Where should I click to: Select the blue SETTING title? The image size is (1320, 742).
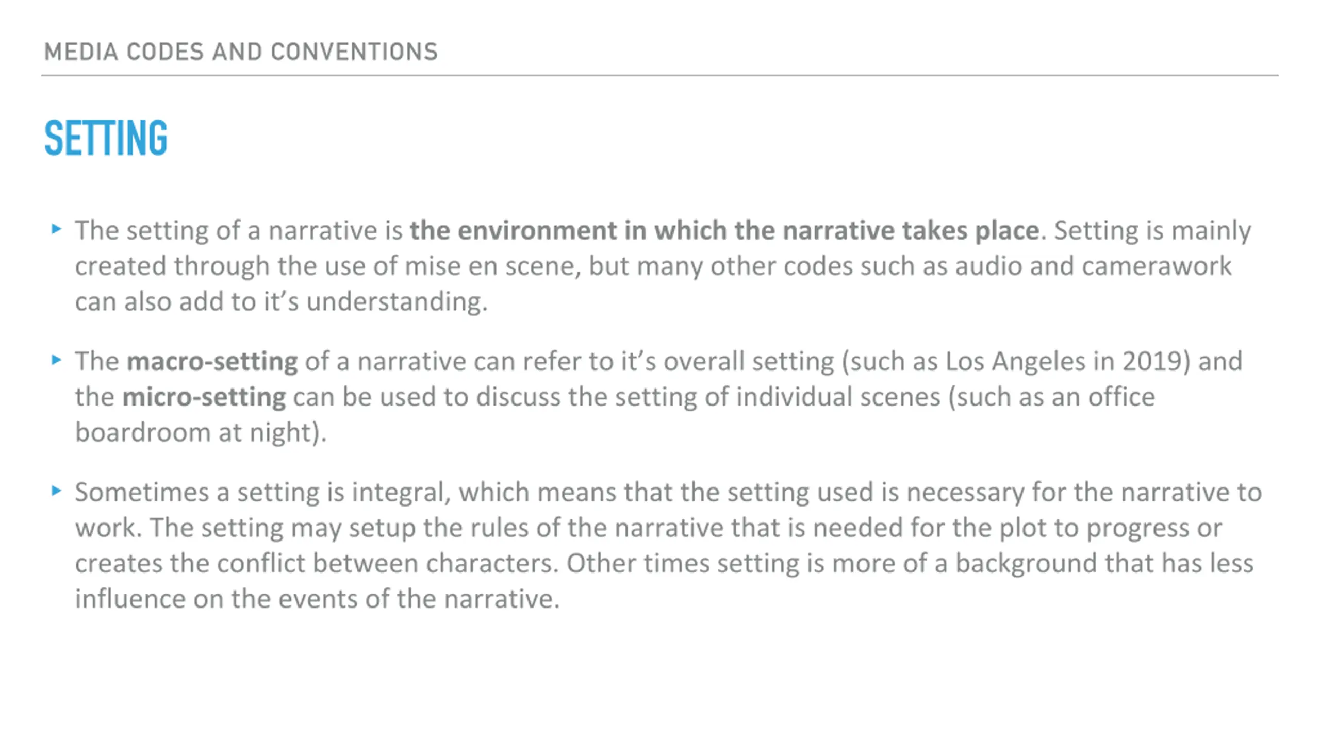[x=106, y=138]
